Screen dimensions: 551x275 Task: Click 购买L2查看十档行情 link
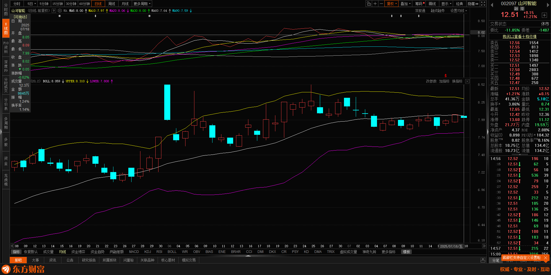[x=519, y=36]
